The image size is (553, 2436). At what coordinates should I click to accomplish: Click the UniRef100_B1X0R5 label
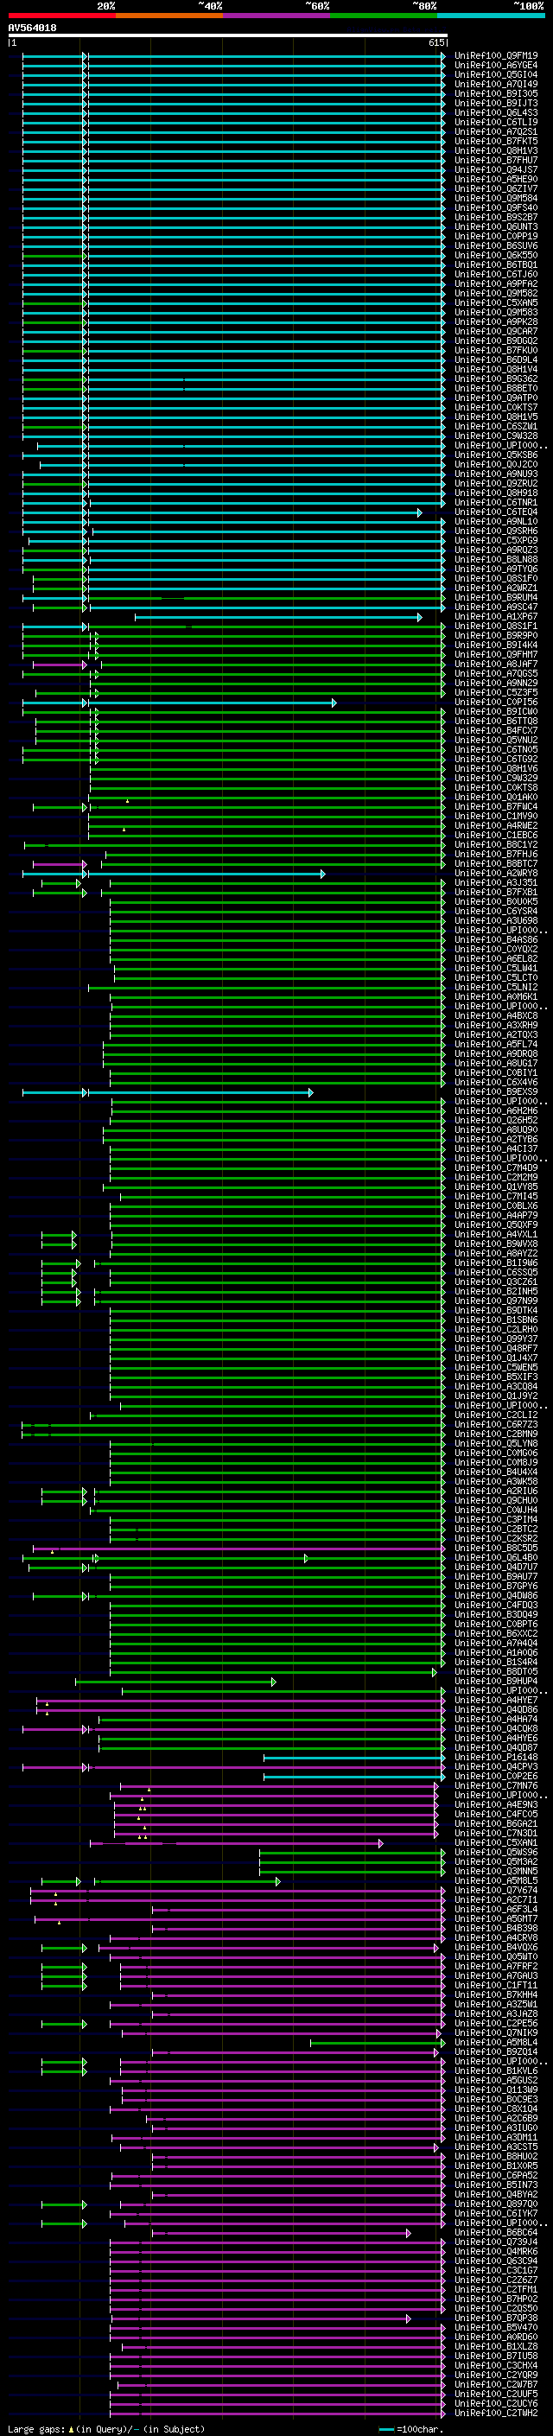pos(496,2166)
